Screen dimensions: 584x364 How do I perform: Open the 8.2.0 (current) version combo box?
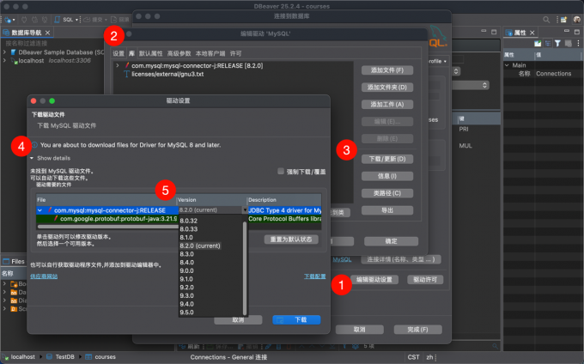(213, 210)
